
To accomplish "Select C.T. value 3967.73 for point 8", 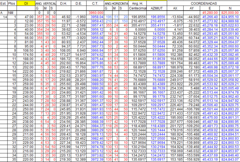I will (x=97, y=46).
